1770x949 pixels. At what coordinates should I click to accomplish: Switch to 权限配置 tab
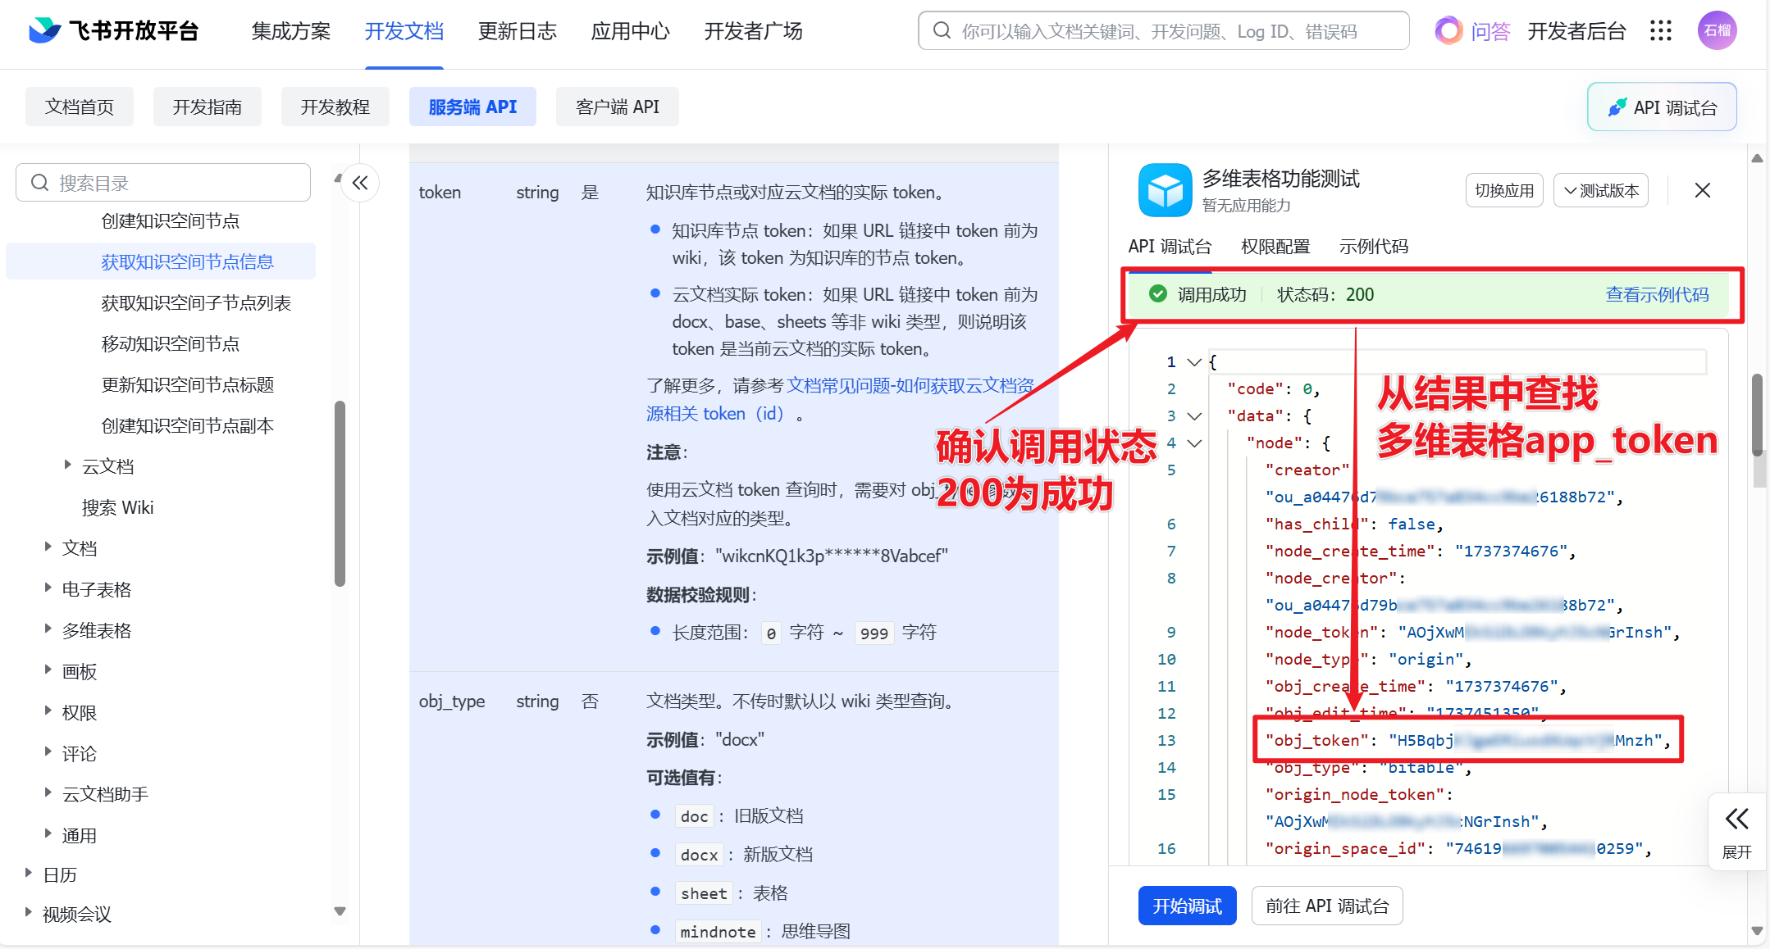(1275, 247)
